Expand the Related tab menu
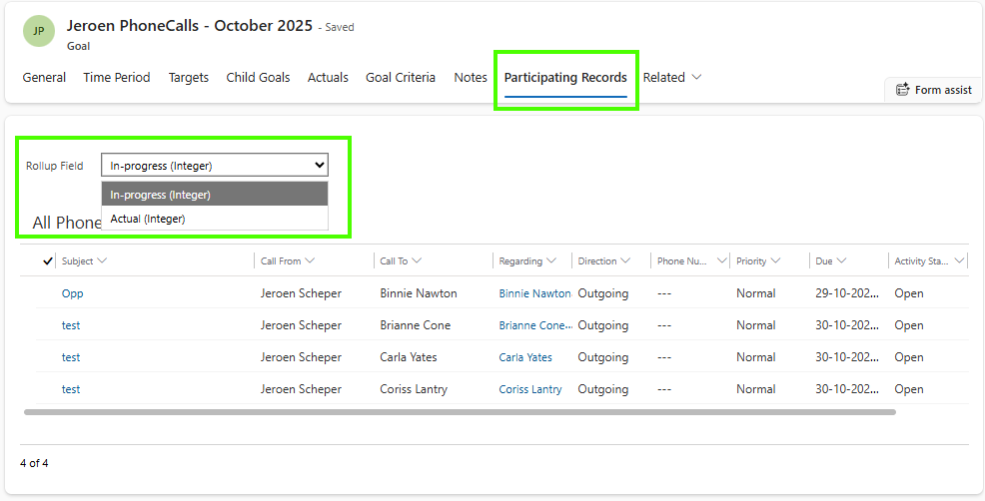 tap(672, 78)
